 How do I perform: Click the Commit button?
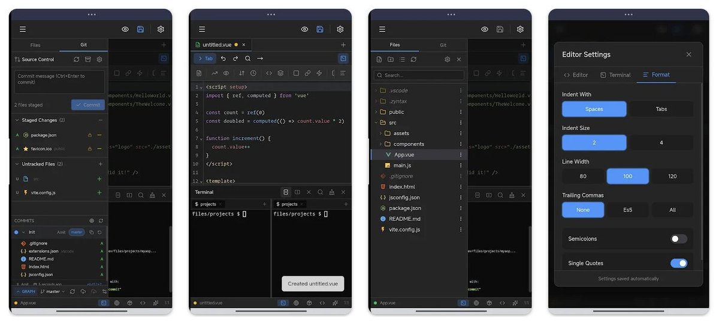(x=87, y=105)
